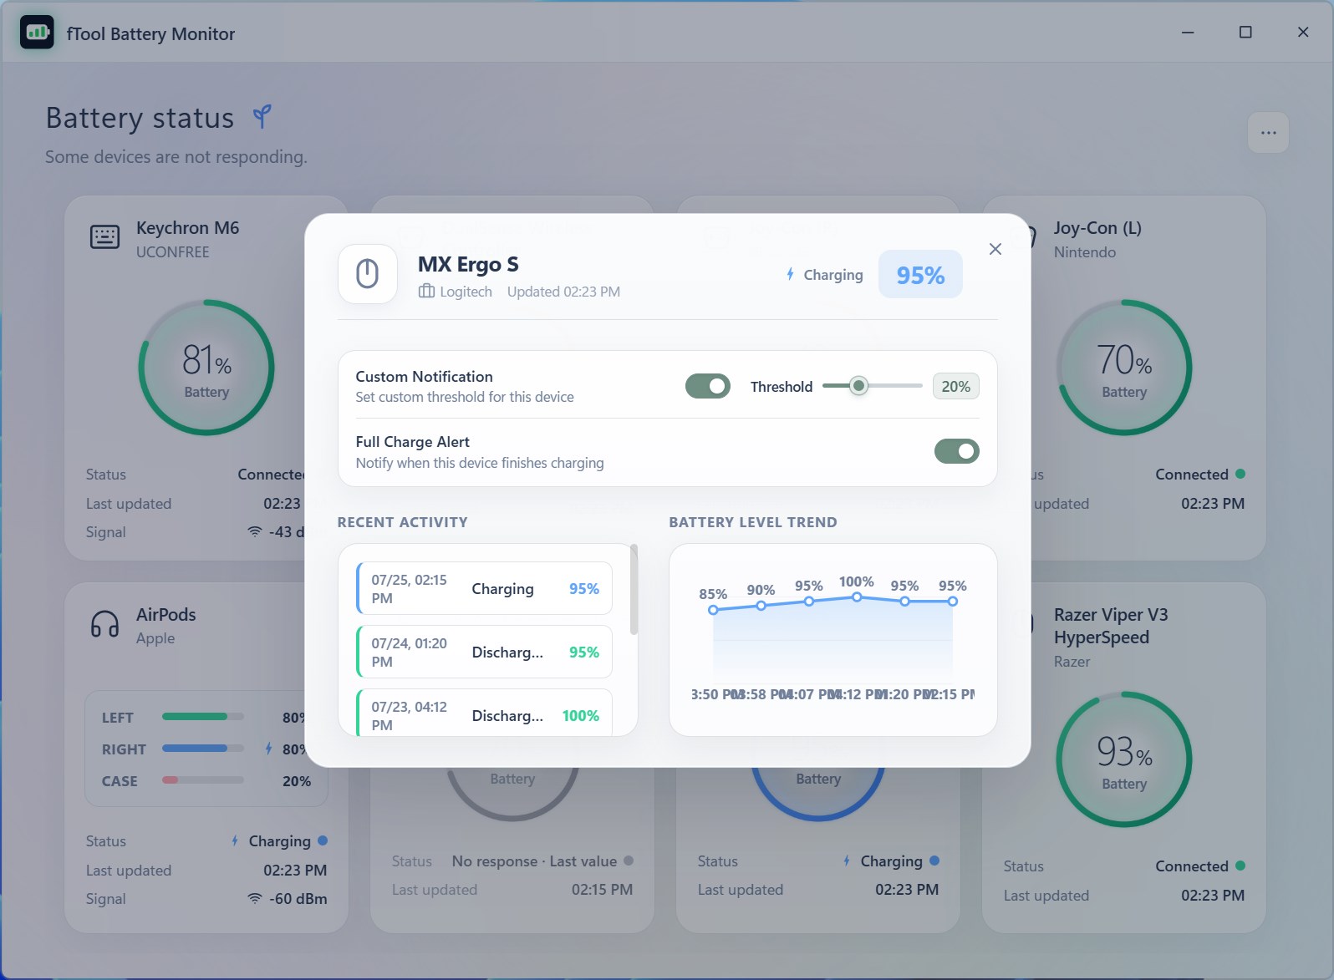Click the Logitech brand icon
Image resolution: width=1334 pixels, height=980 pixels.
click(426, 292)
